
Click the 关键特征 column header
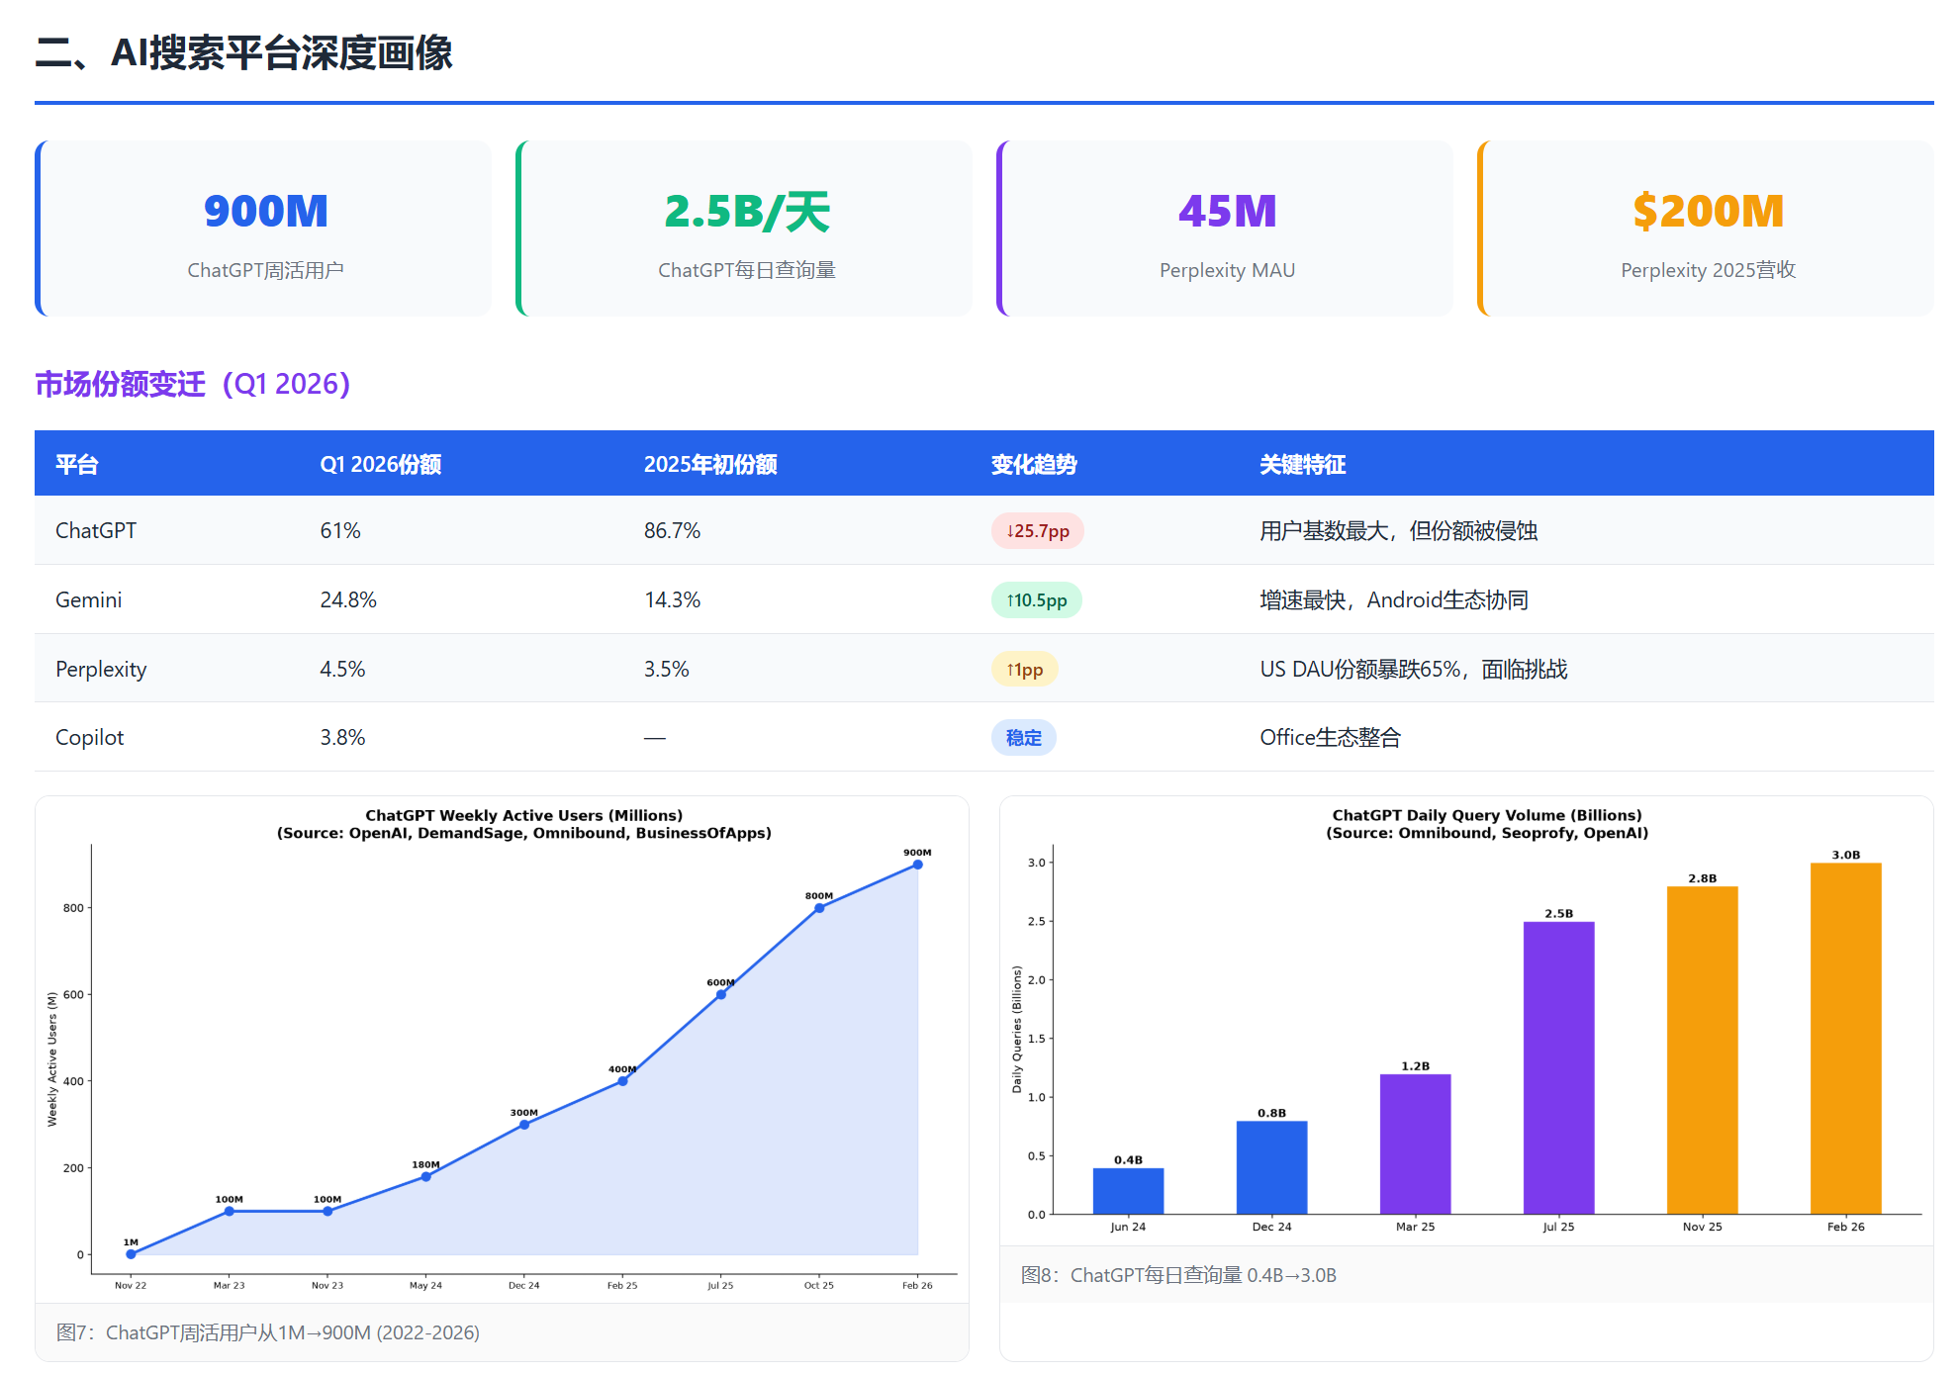tap(1302, 464)
